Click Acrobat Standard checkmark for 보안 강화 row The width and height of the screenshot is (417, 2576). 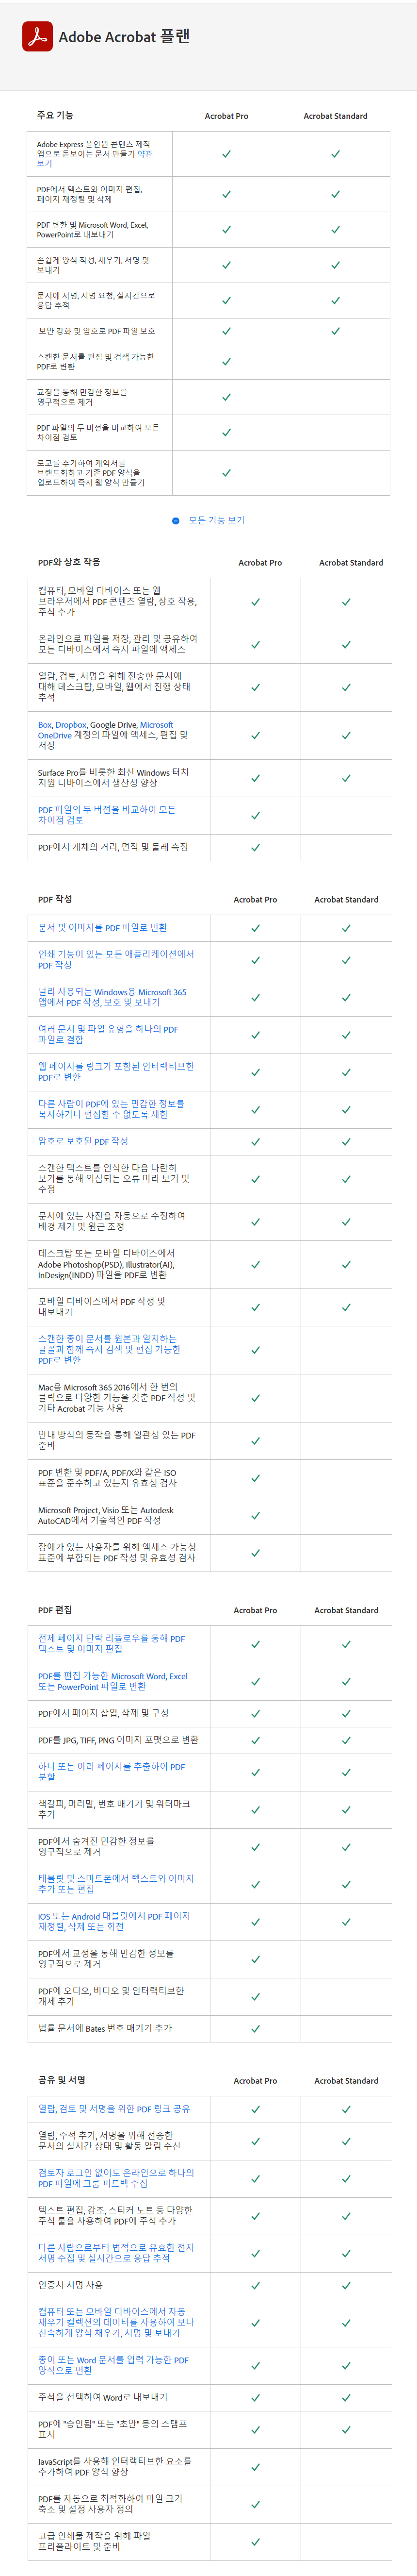(x=335, y=330)
